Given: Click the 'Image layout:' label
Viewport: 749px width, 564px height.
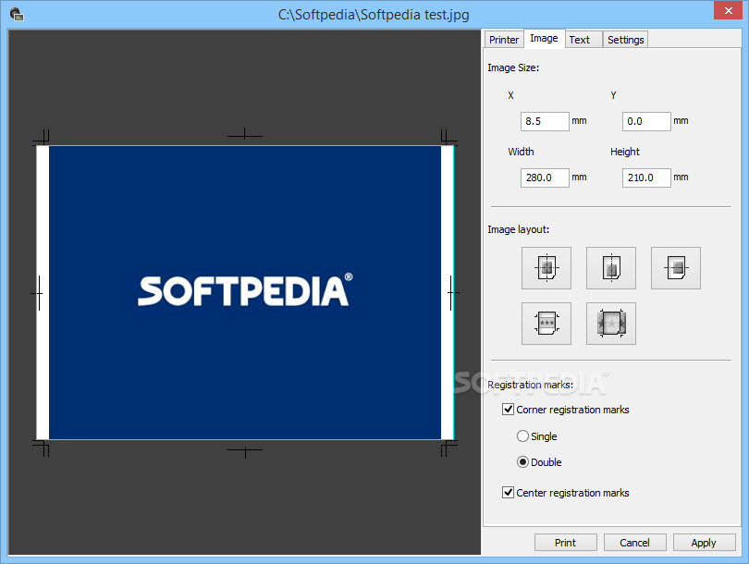Looking at the screenshot, I should tap(518, 229).
